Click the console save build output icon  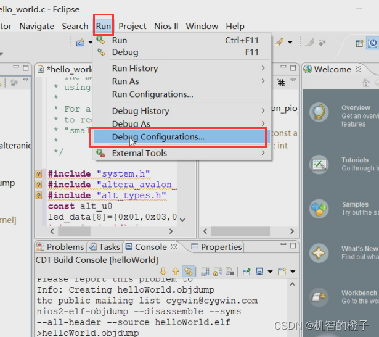(x=205, y=272)
